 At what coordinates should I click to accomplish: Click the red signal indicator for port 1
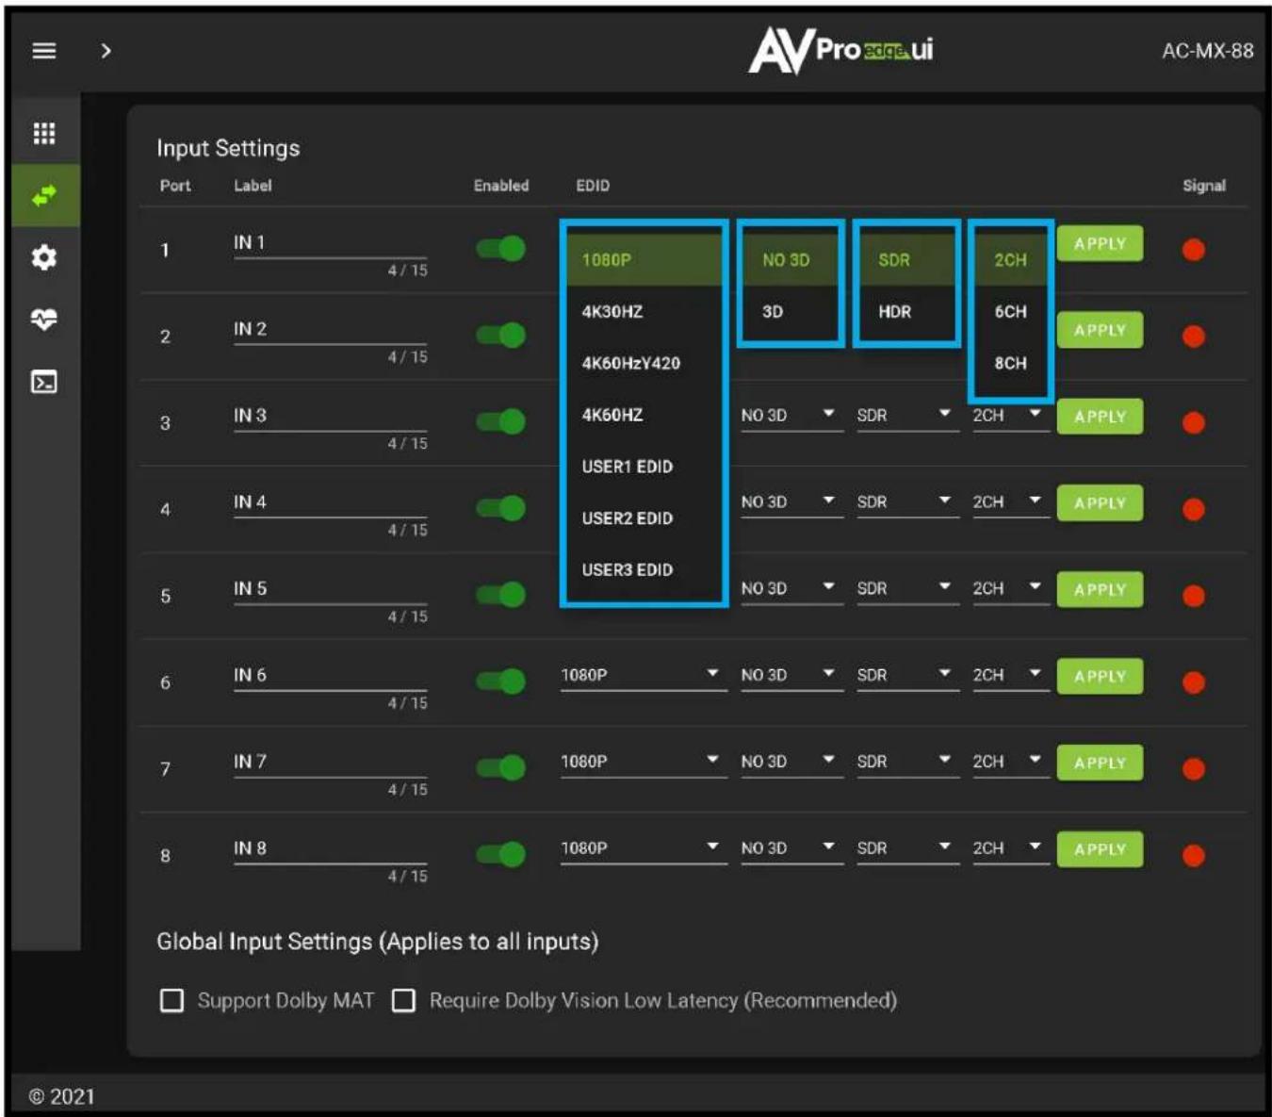coord(1194,250)
